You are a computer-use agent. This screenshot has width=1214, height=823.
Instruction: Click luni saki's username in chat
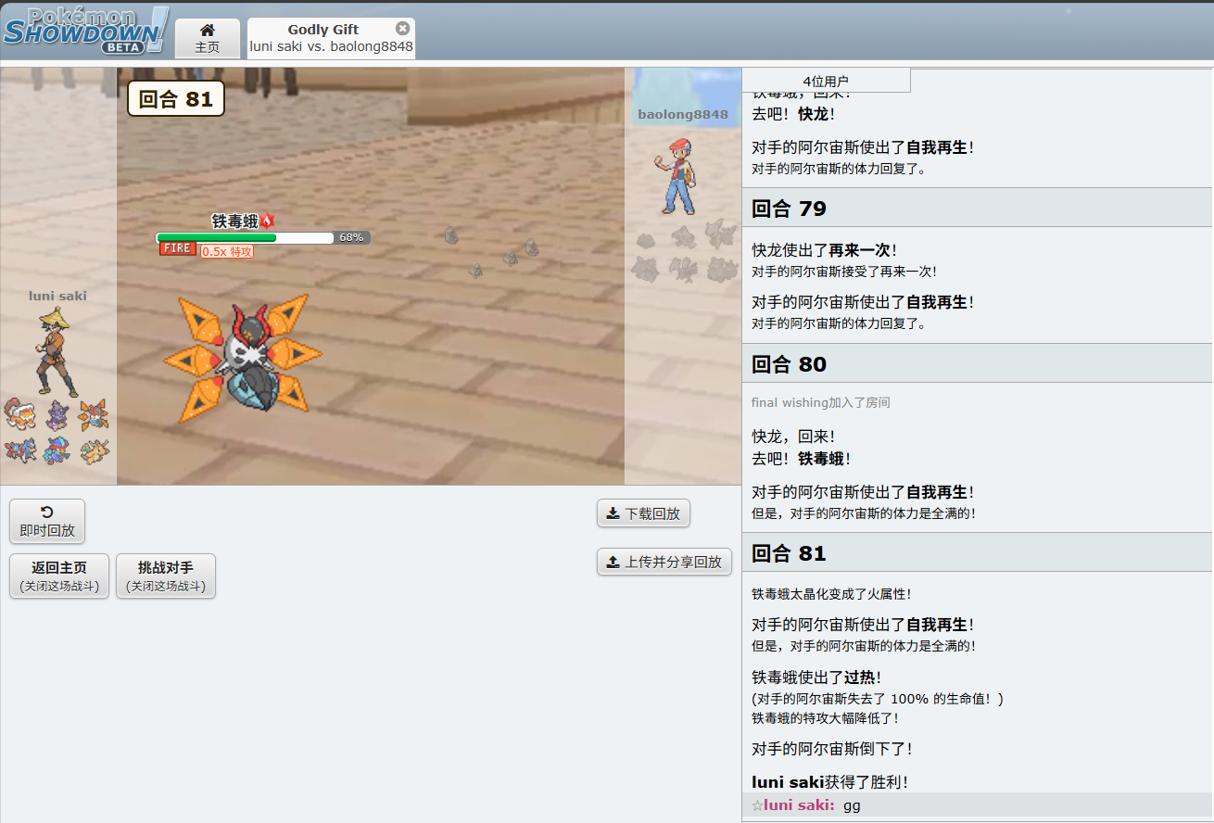pyautogui.click(x=798, y=805)
